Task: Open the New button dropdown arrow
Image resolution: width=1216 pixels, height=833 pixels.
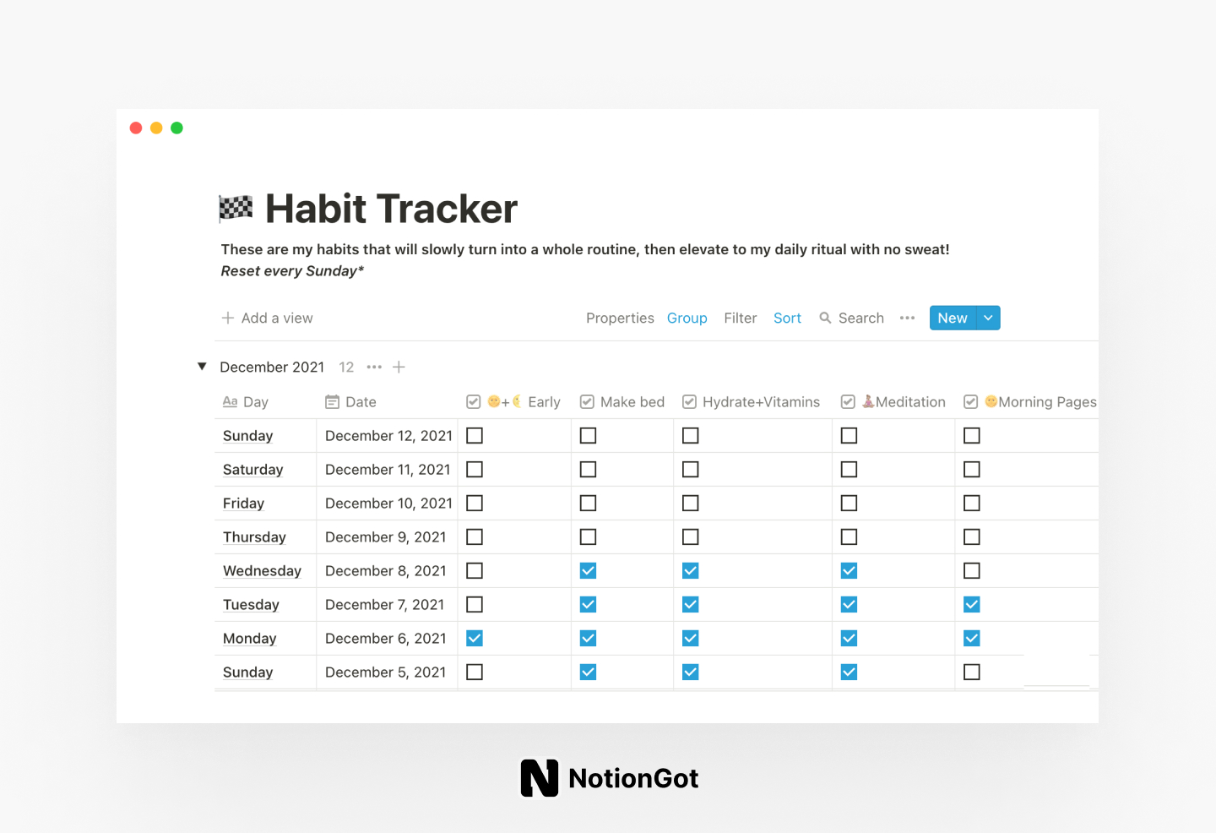Action: click(x=988, y=318)
